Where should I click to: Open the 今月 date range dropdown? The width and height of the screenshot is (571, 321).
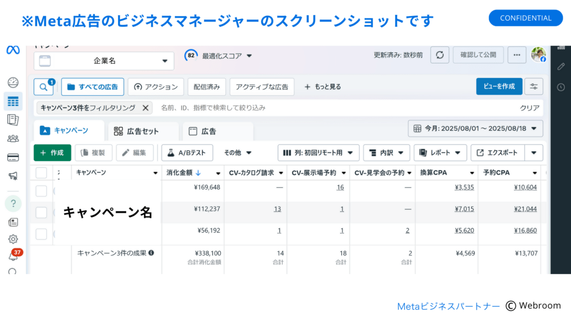pyautogui.click(x=475, y=128)
